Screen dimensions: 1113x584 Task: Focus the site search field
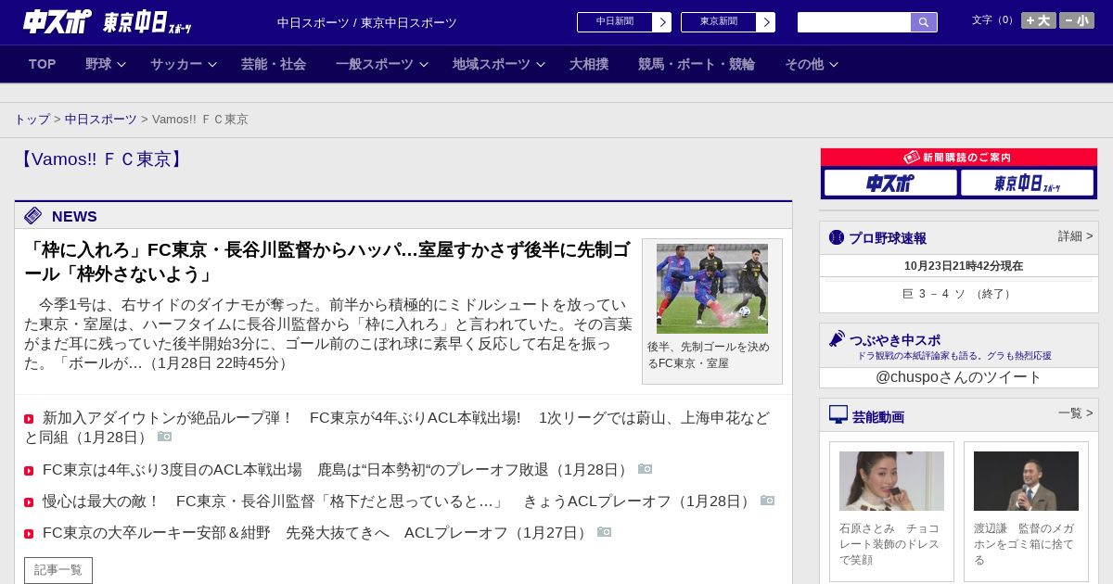click(854, 22)
